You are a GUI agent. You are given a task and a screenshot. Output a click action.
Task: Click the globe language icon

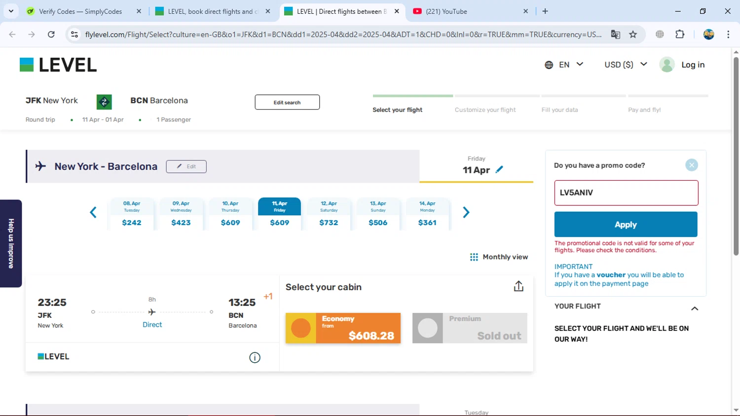coord(549,65)
